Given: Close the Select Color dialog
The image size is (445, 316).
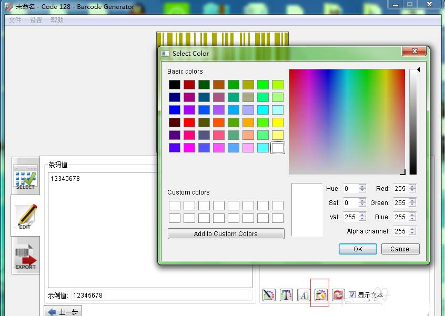Looking at the screenshot, I should click(x=414, y=51).
